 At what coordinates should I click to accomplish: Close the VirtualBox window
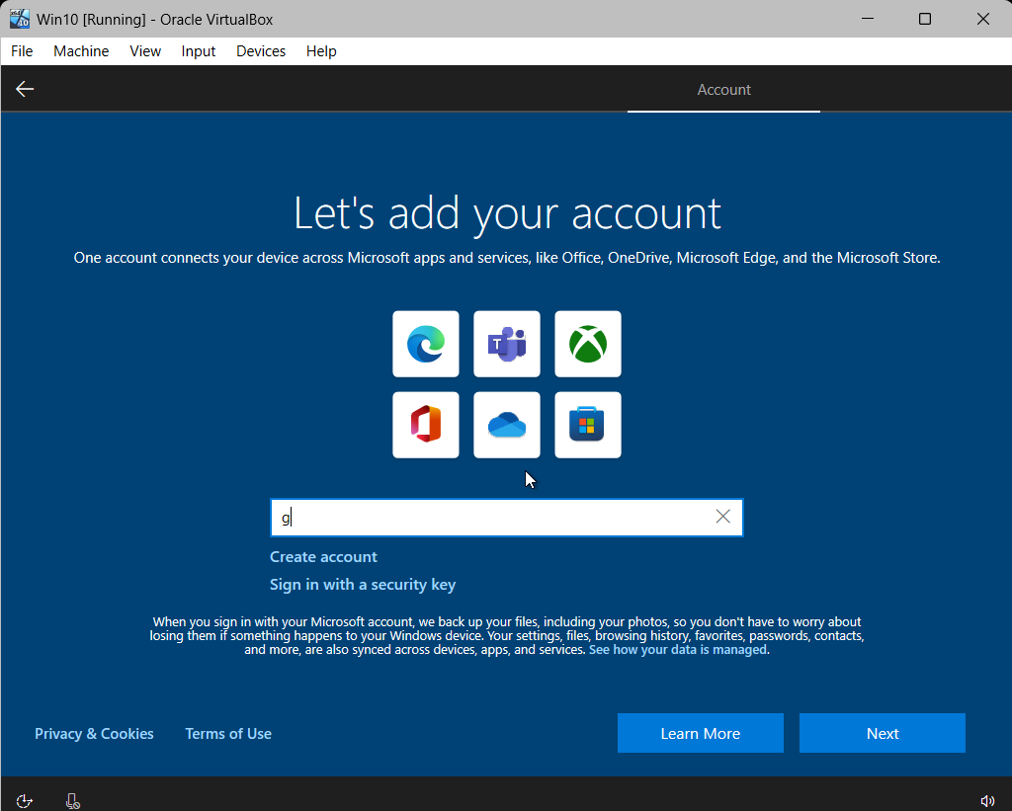point(983,19)
